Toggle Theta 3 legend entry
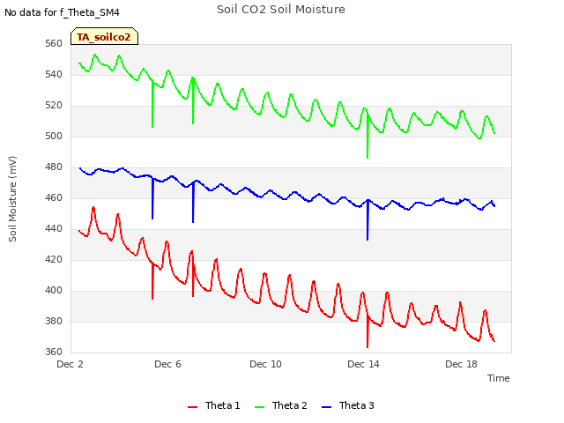564x423 pixels. pos(348,405)
